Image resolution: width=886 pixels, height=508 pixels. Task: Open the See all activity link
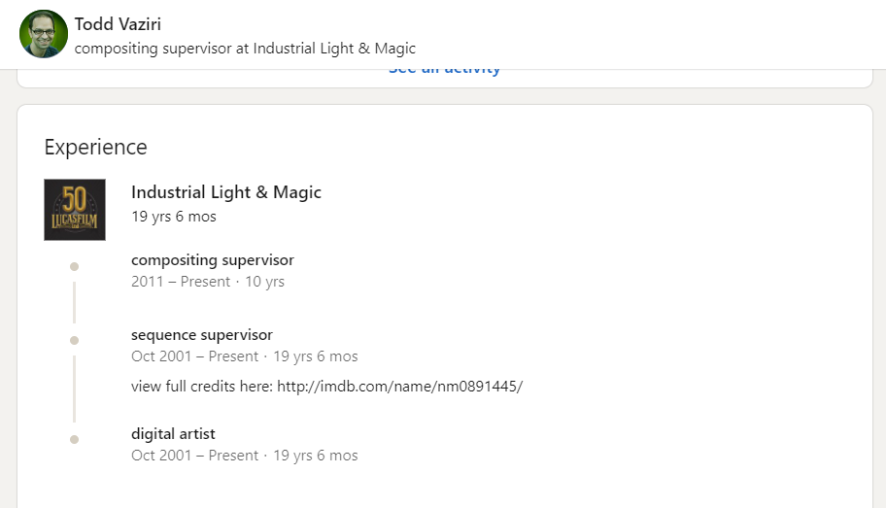pos(444,70)
